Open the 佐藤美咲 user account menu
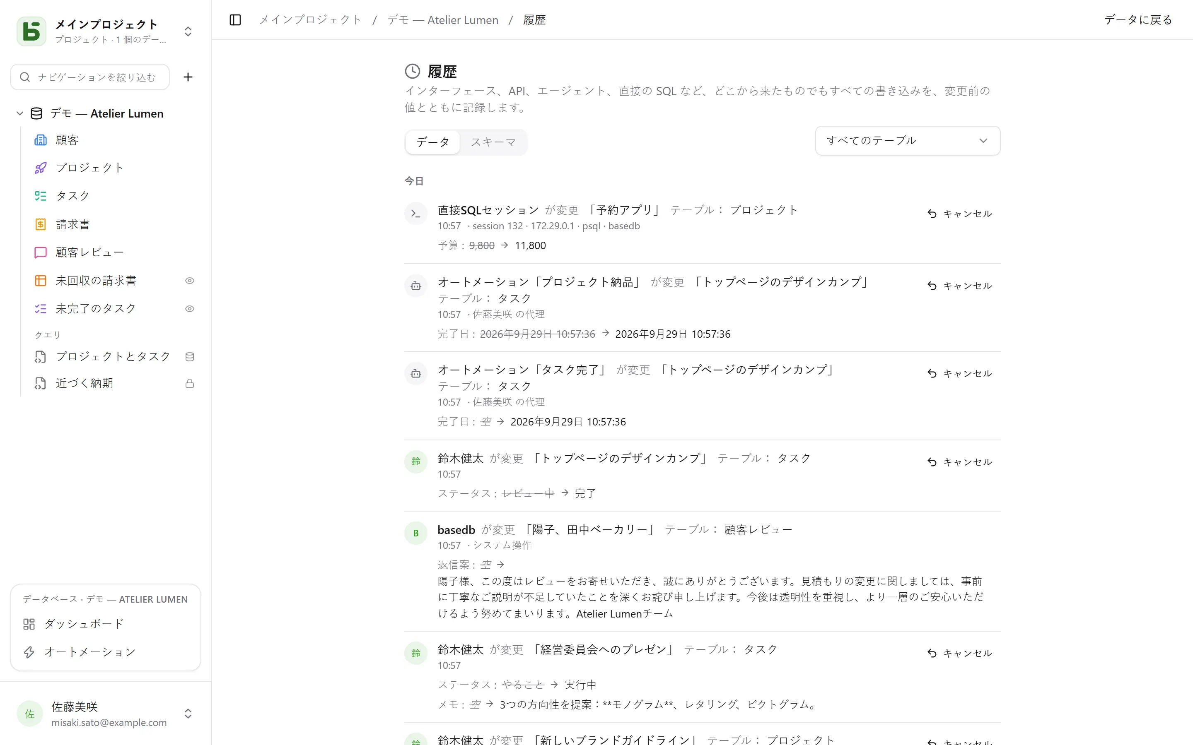1193x745 pixels. coord(106,714)
